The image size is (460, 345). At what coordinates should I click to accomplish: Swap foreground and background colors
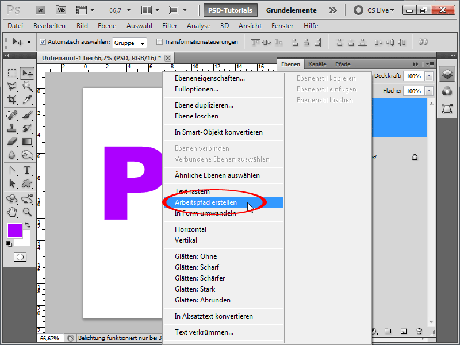(x=28, y=225)
